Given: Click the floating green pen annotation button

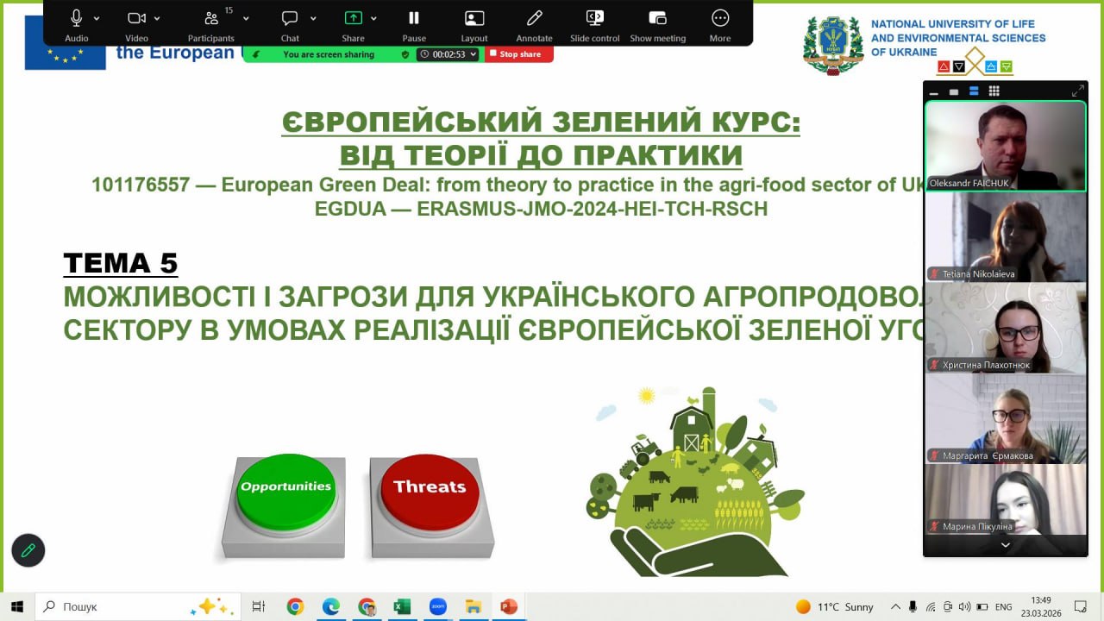Looking at the screenshot, I should tap(28, 549).
